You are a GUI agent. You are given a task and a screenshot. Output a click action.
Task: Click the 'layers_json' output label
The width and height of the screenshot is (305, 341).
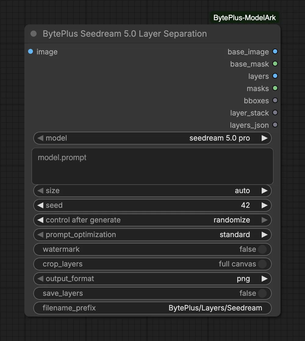tap(249, 125)
